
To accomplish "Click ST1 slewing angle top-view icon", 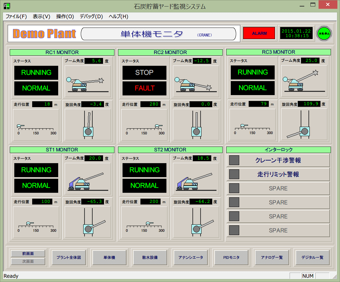I will (x=94, y=222).
